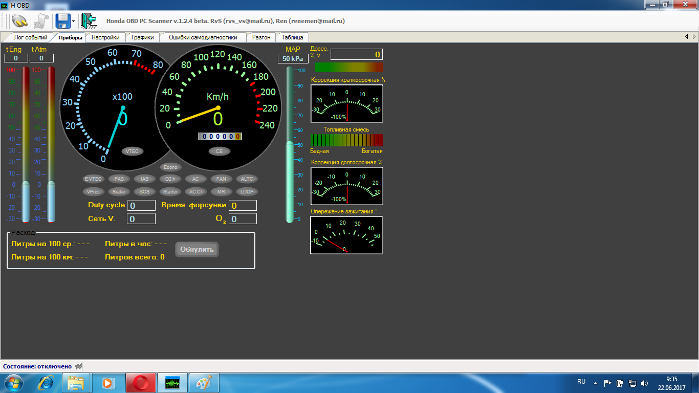Viewport: 699px width, 393px height.
Task: Click the throttle gradient color bar
Action: [348, 67]
